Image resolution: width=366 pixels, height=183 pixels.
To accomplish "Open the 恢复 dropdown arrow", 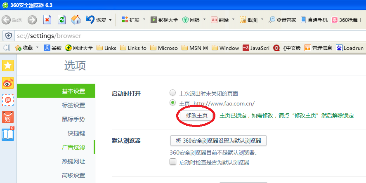I will 111,20.
